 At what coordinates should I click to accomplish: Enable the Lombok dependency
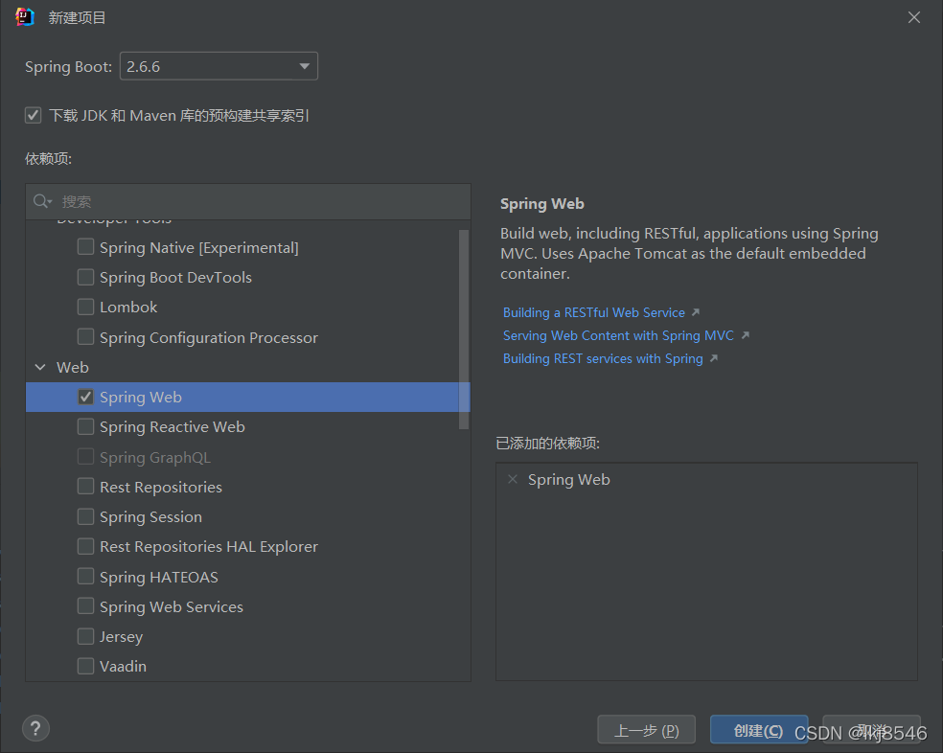(x=85, y=307)
